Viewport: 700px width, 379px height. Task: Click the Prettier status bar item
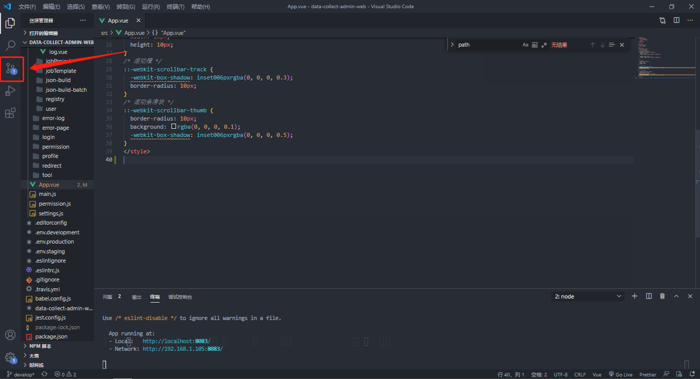[648, 374]
